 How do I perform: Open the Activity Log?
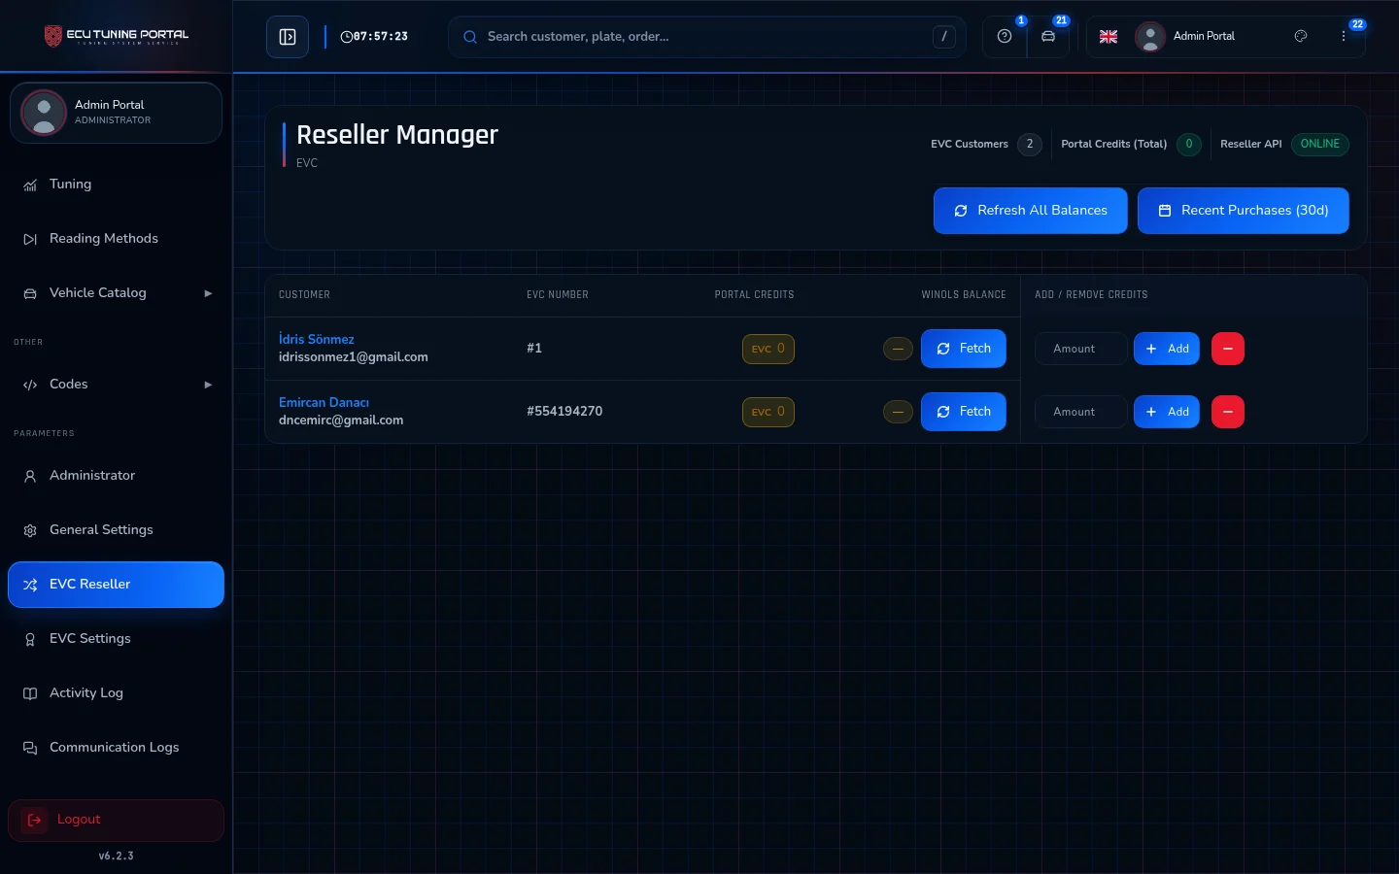[x=116, y=693]
